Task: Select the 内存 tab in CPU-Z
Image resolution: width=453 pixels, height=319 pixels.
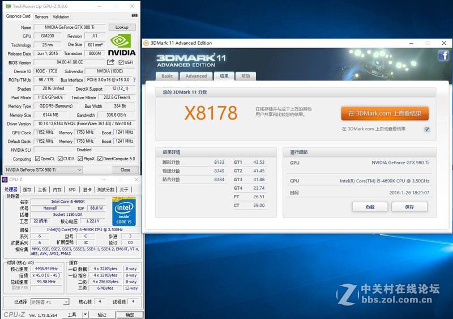Action: (x=57, y=190)
